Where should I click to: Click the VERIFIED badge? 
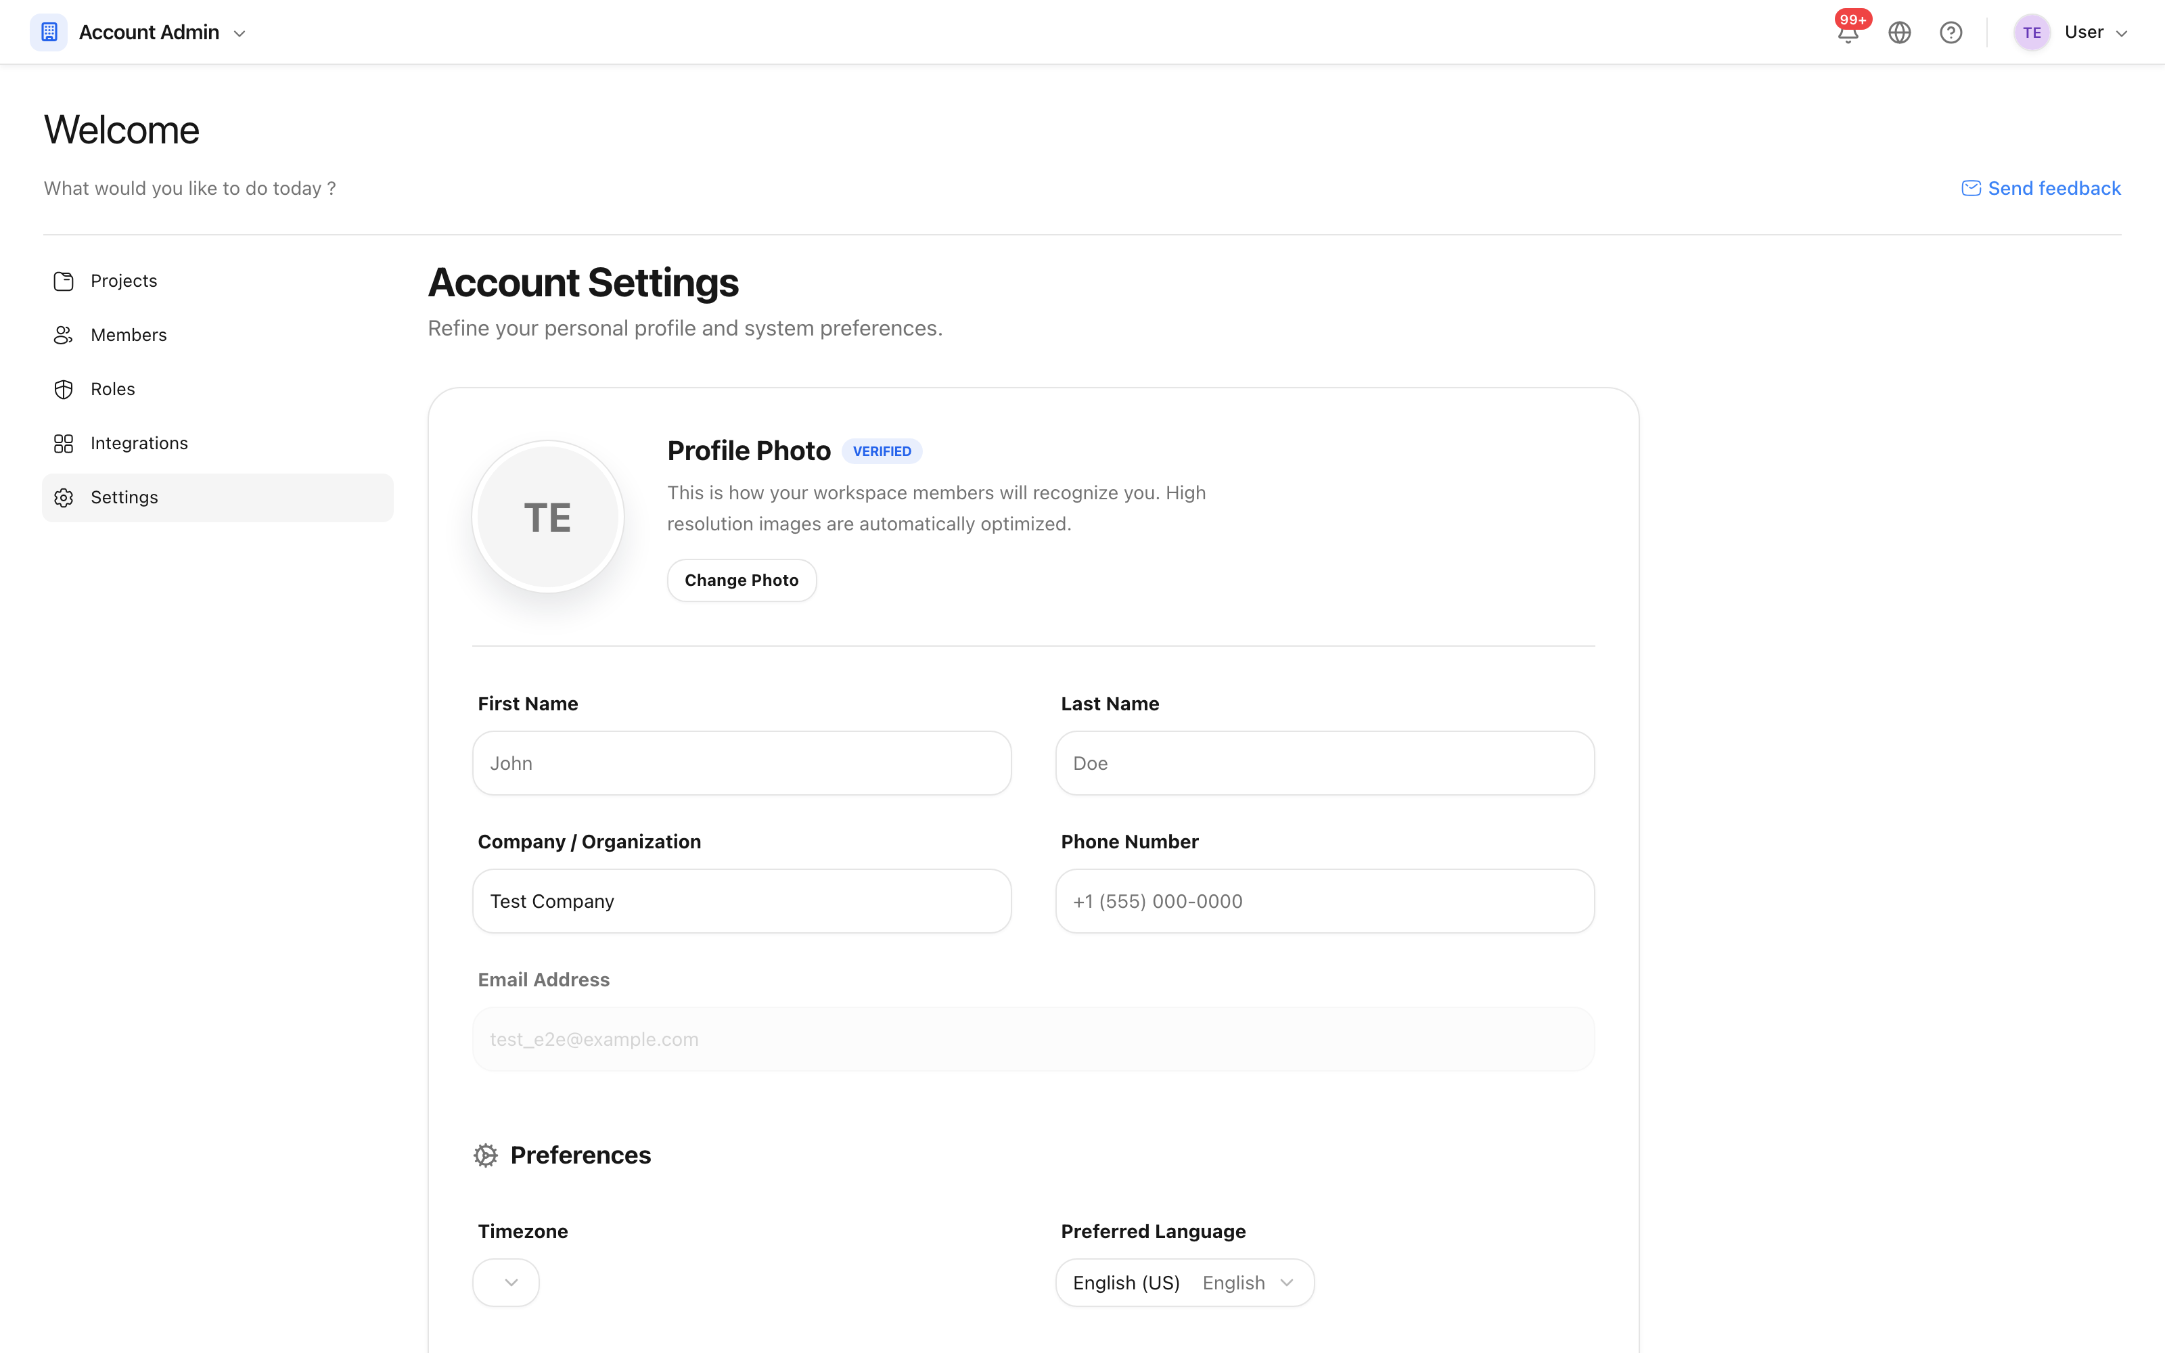pos(881,451)
